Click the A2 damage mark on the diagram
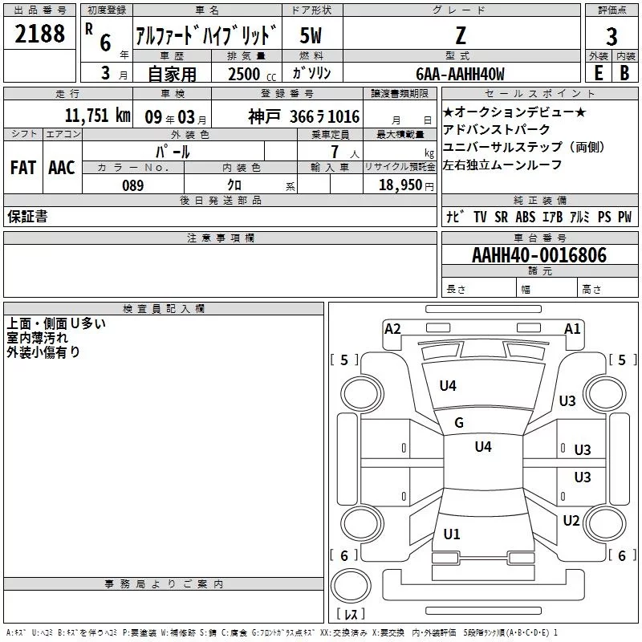Viewport: 642px width, 642px height. tap(392, 329)
